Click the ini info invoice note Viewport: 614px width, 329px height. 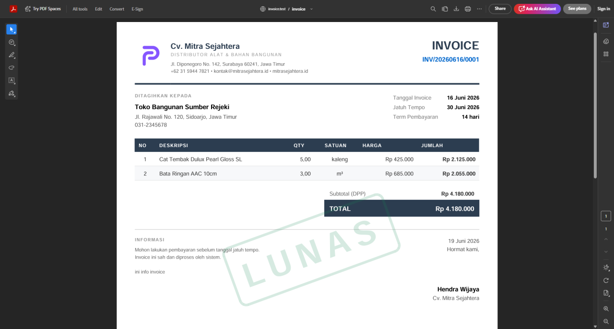pos(150,272)
